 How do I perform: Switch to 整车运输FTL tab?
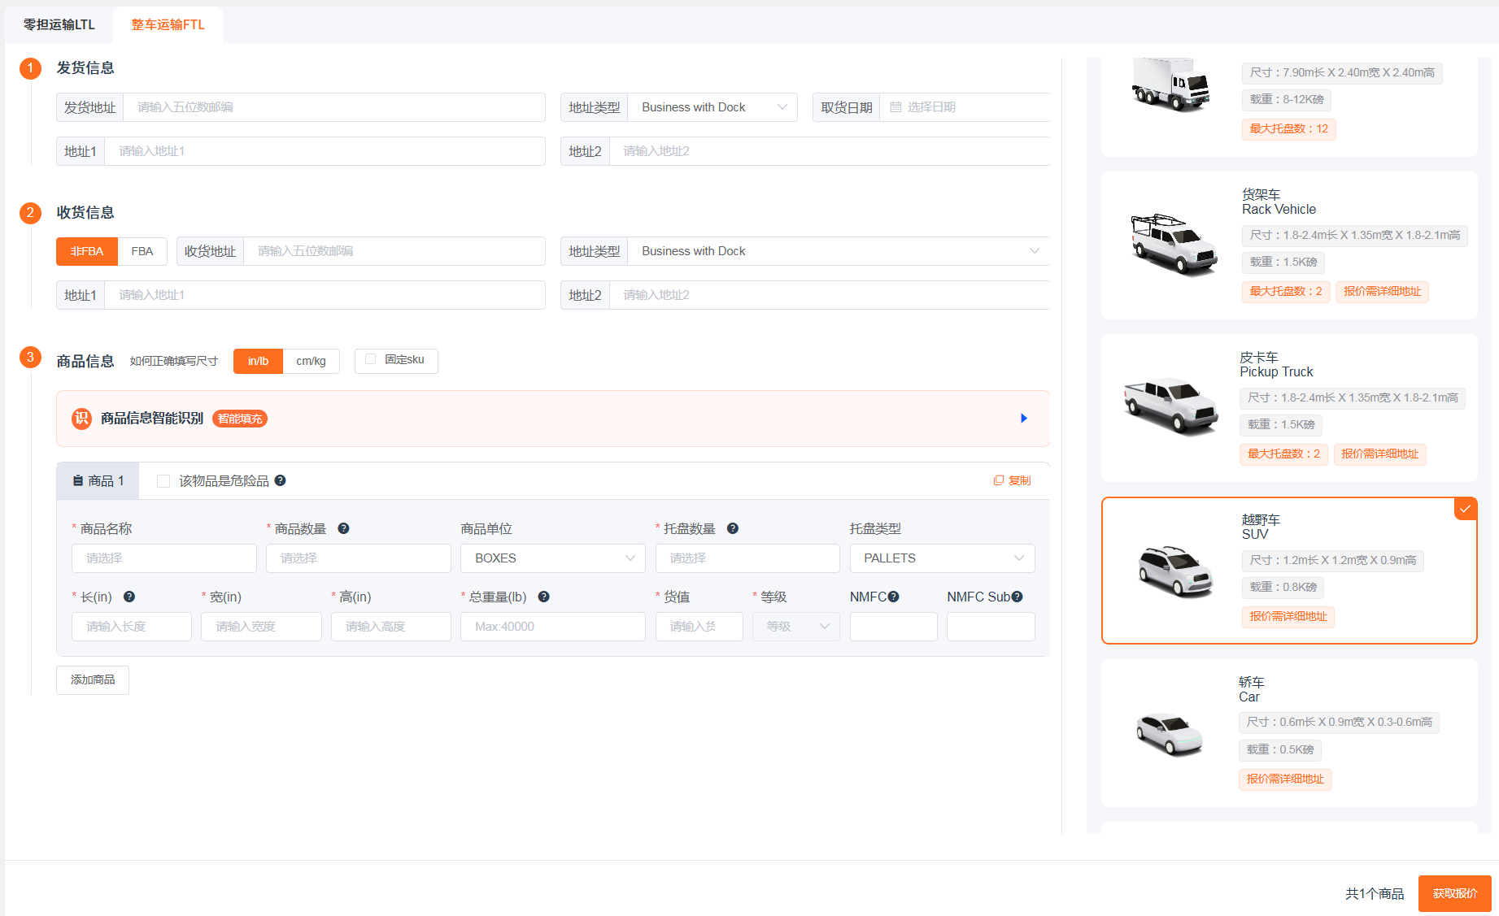coord(168,24)
